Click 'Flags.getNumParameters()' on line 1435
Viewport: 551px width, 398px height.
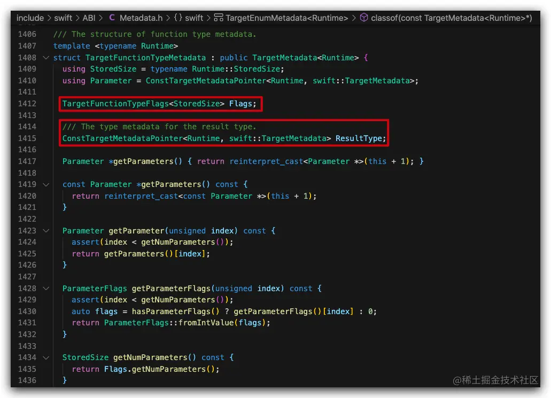pyautogui.click(x=159, y=369)
